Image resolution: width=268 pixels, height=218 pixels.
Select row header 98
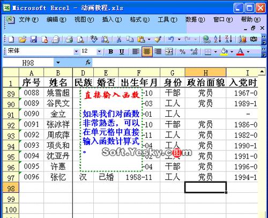coord(11,187)
